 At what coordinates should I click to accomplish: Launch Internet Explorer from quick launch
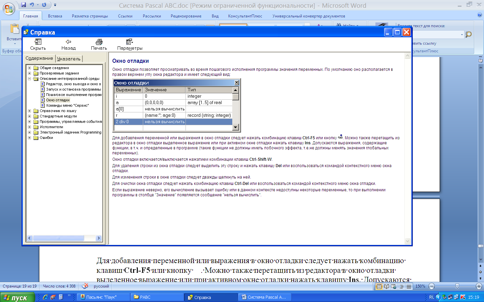pyautogui.click(x=45, y=297)
